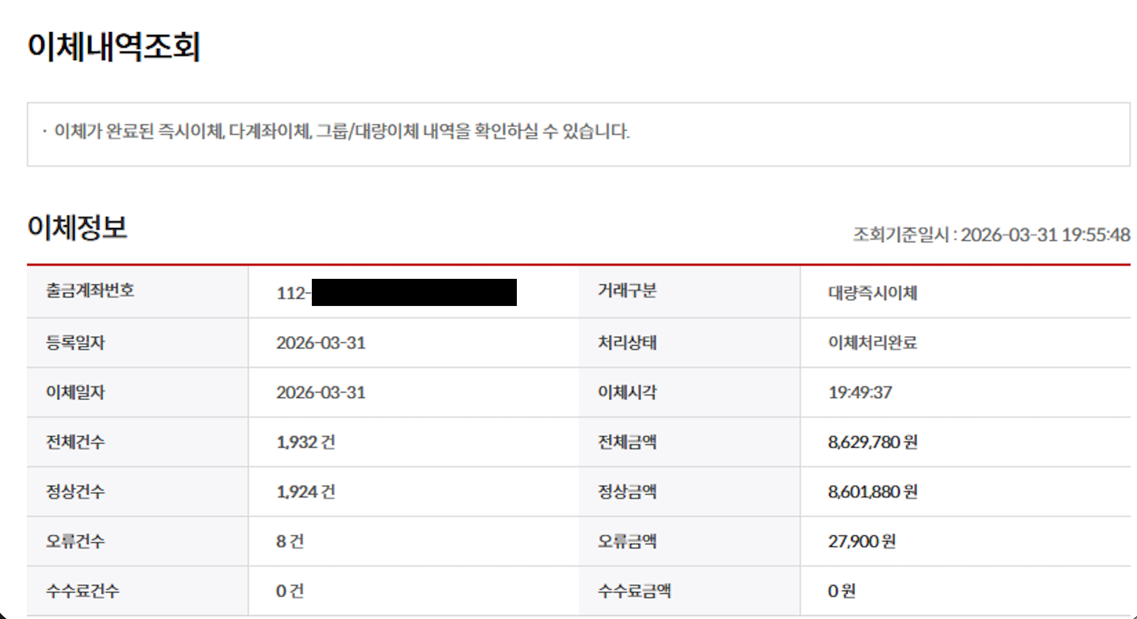Select the normal amount 8,601,880 원
The image size is (1137, 619).
(873, 492)
